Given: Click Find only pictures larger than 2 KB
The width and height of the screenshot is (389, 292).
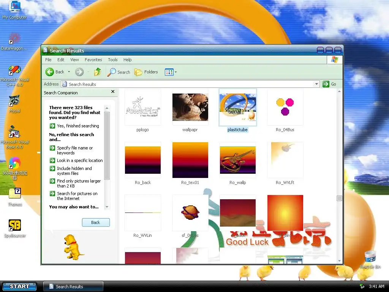Looking at the screenshot, I should 76,184.
